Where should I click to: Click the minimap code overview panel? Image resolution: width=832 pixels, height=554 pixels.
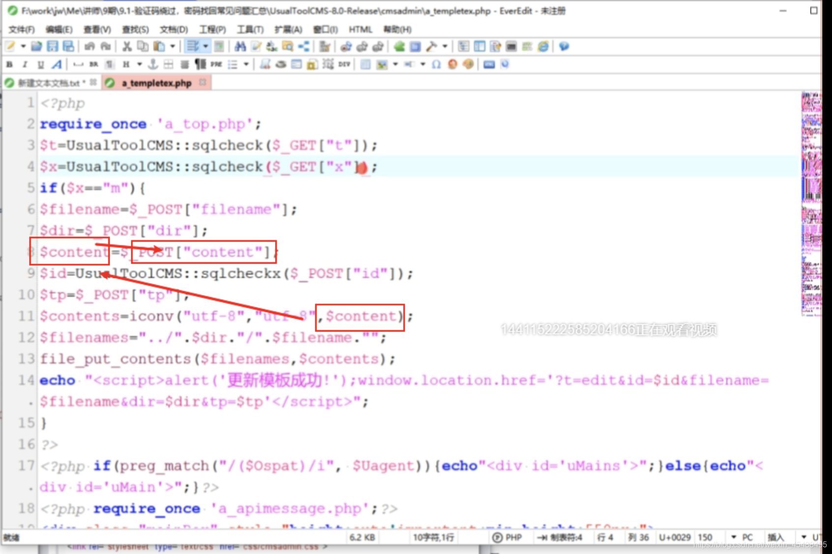point(811,204)
